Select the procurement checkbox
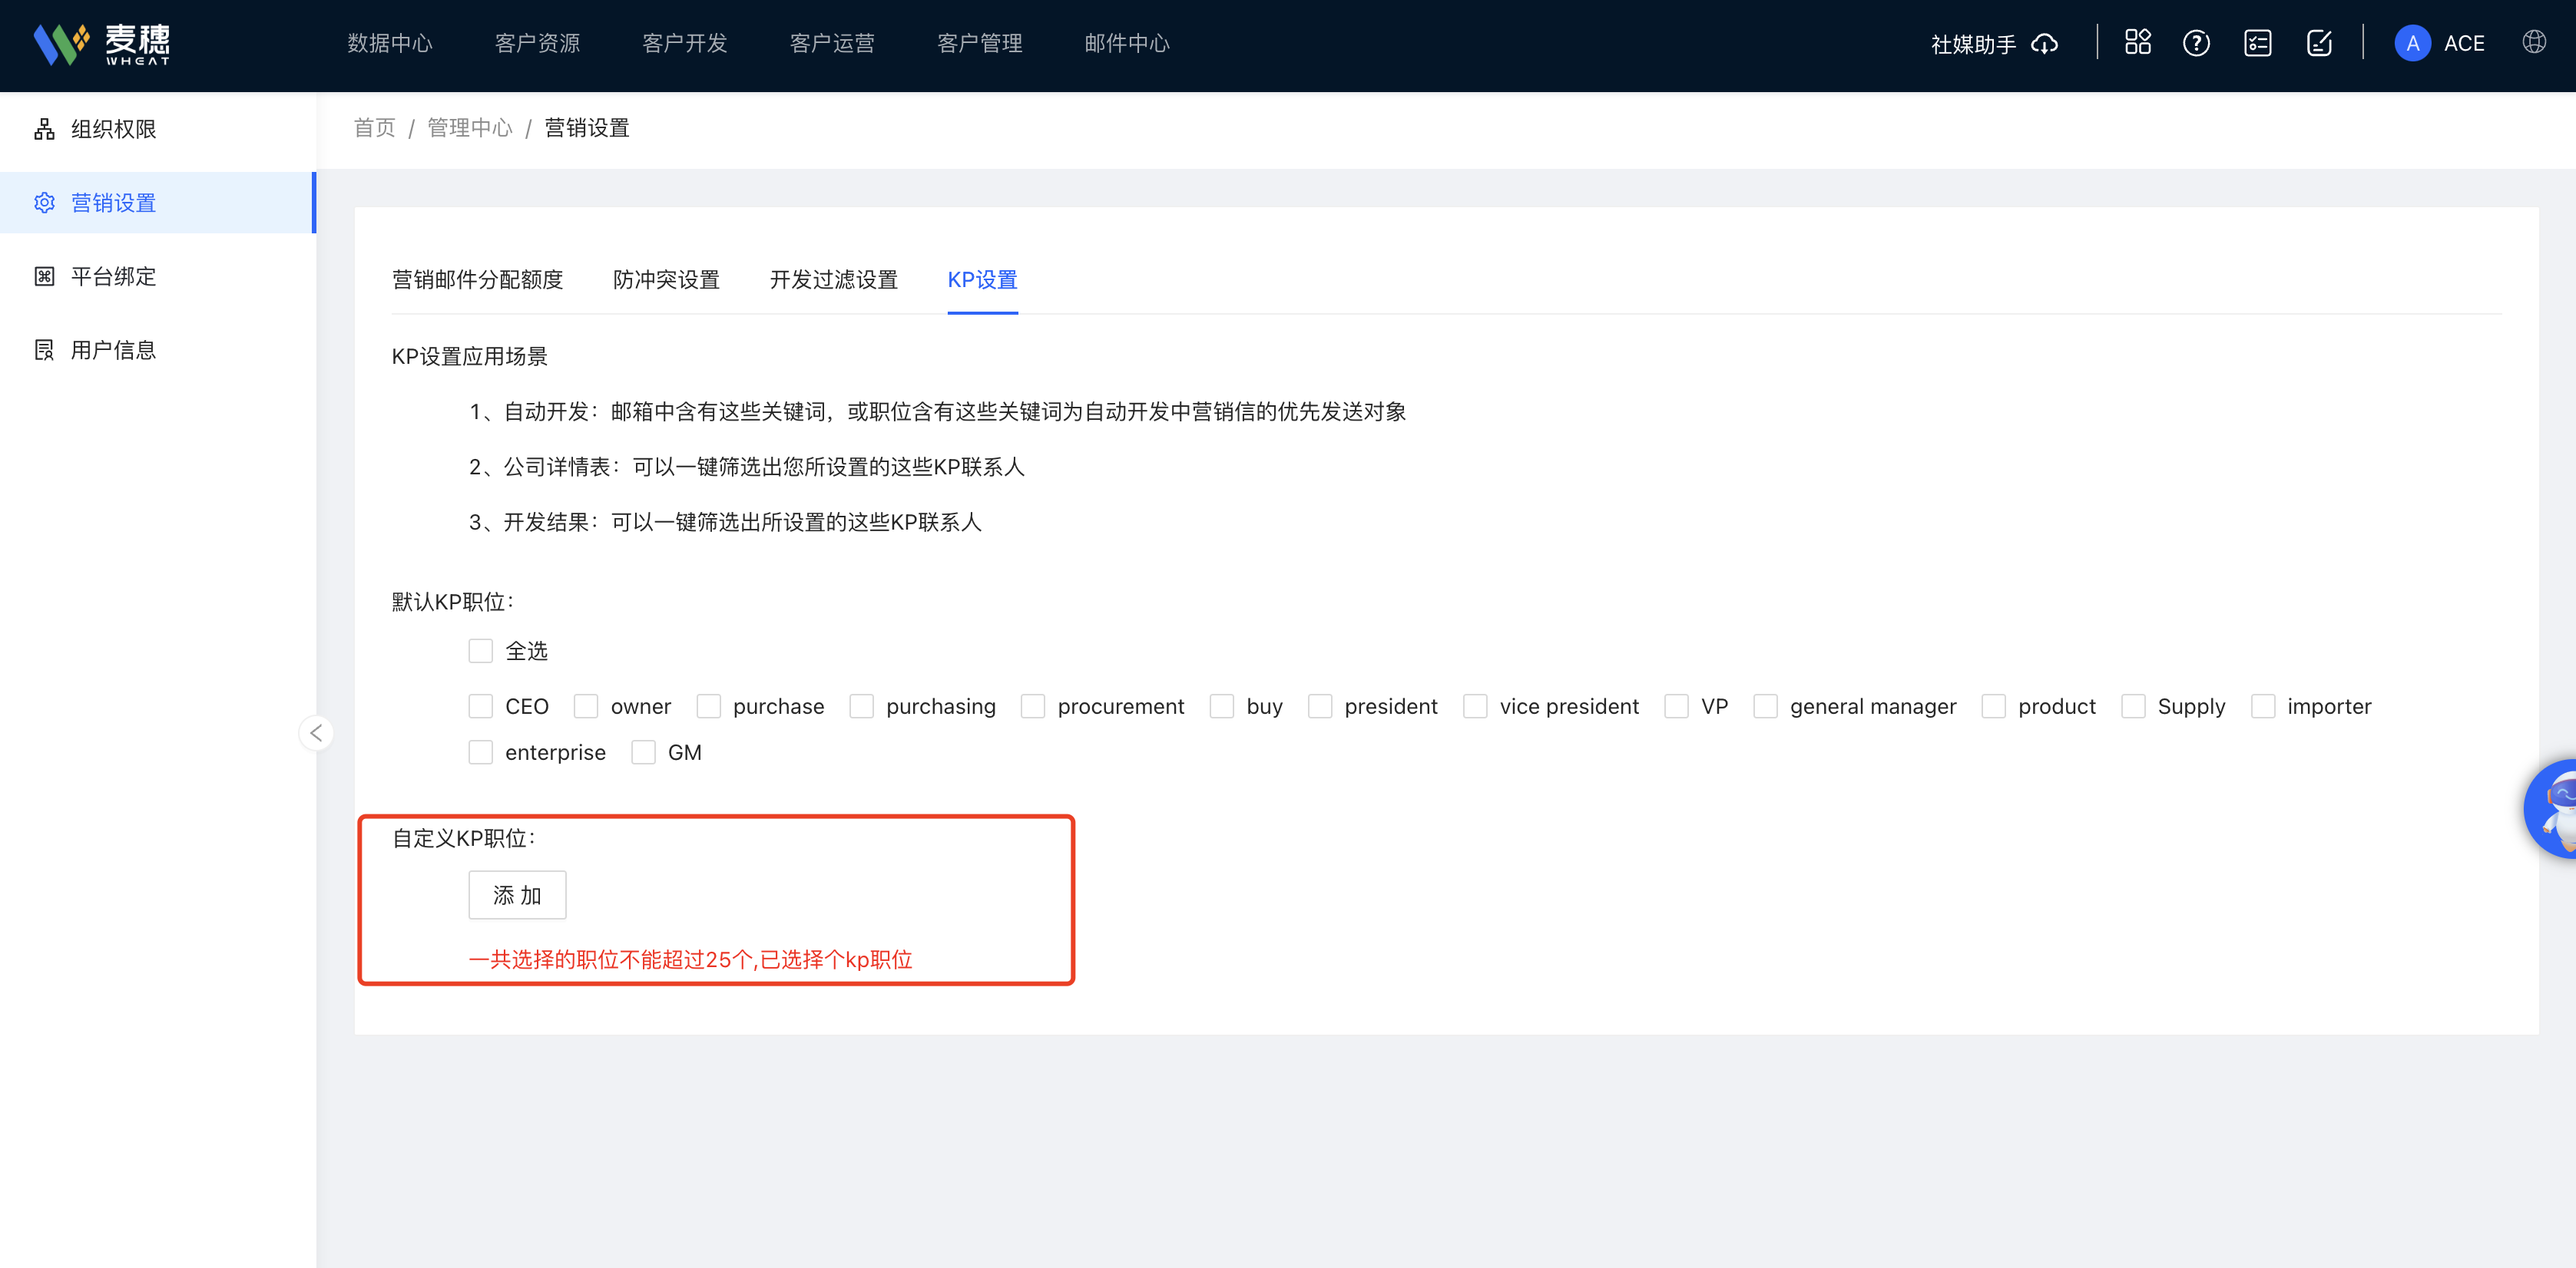 tap(1033, 706)
